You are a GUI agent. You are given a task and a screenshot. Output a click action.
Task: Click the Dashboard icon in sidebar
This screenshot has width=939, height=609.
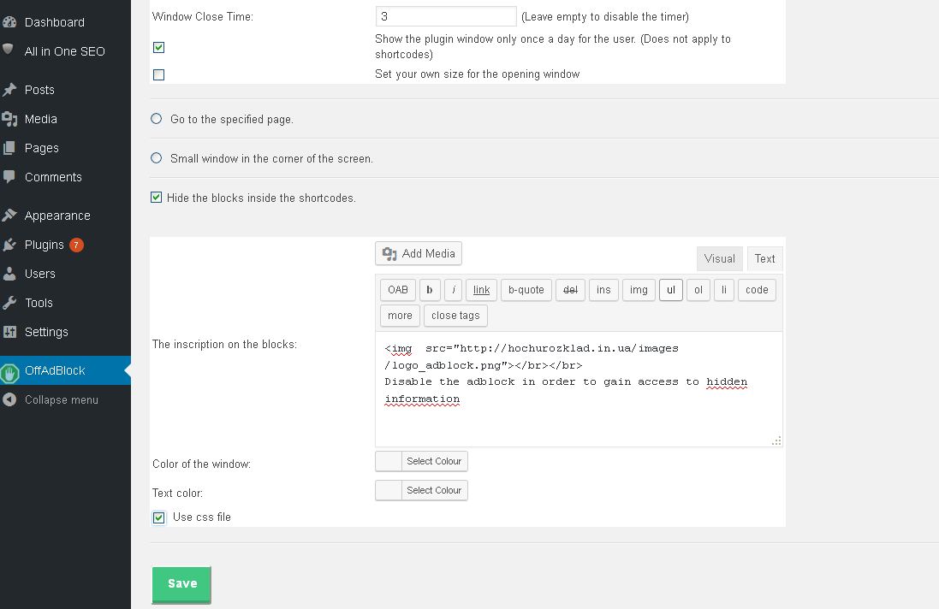9,22
